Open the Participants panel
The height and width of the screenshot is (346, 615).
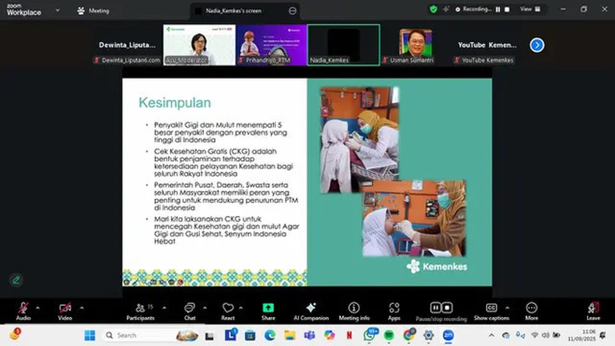pos(140,311)
